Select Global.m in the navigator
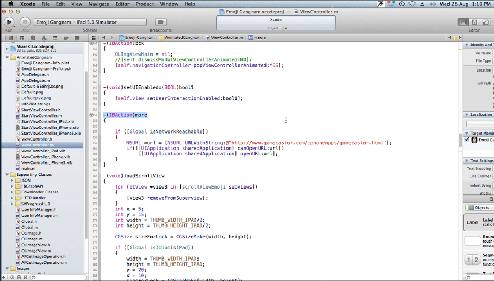Screen dimensions: 494x281 pyautogui.click(x=29, y=227)
